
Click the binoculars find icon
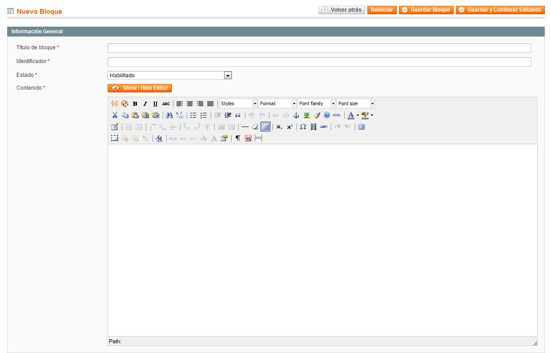169,115
